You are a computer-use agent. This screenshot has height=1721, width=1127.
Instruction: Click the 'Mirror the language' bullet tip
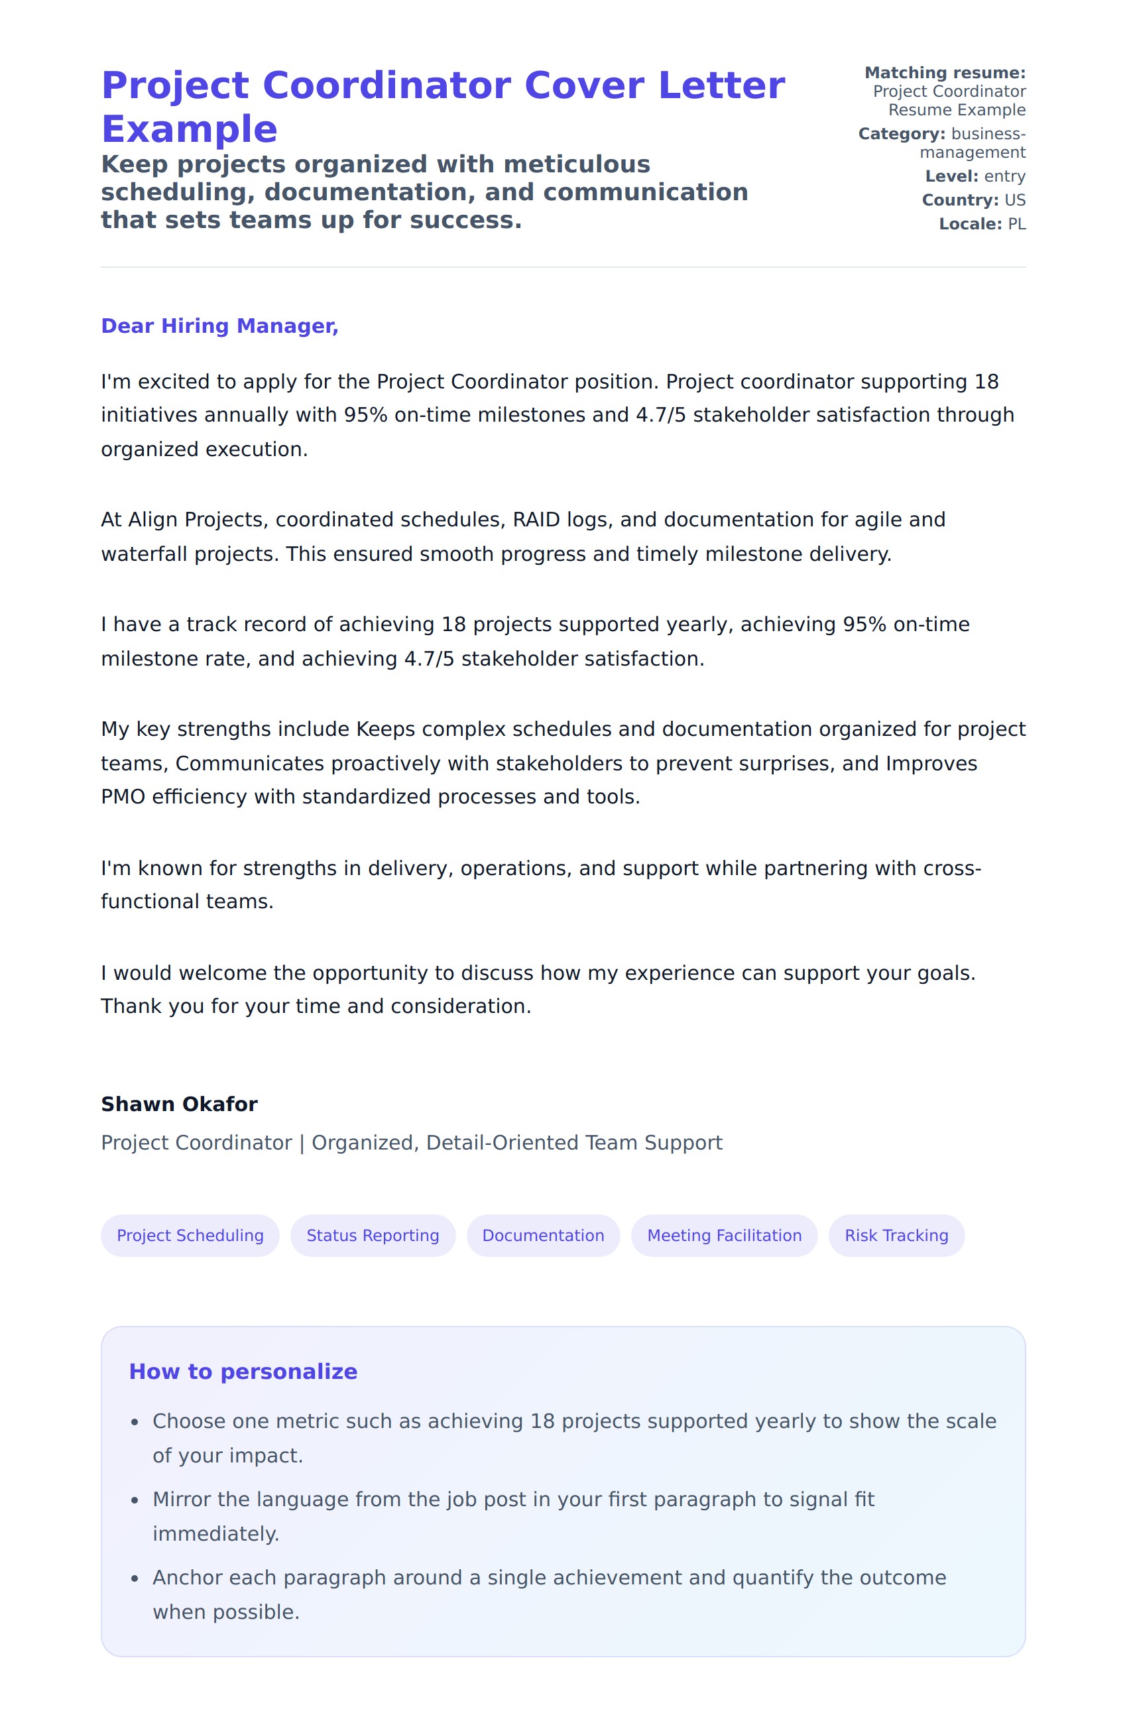pyautogui.click(x=512, y=1515)
